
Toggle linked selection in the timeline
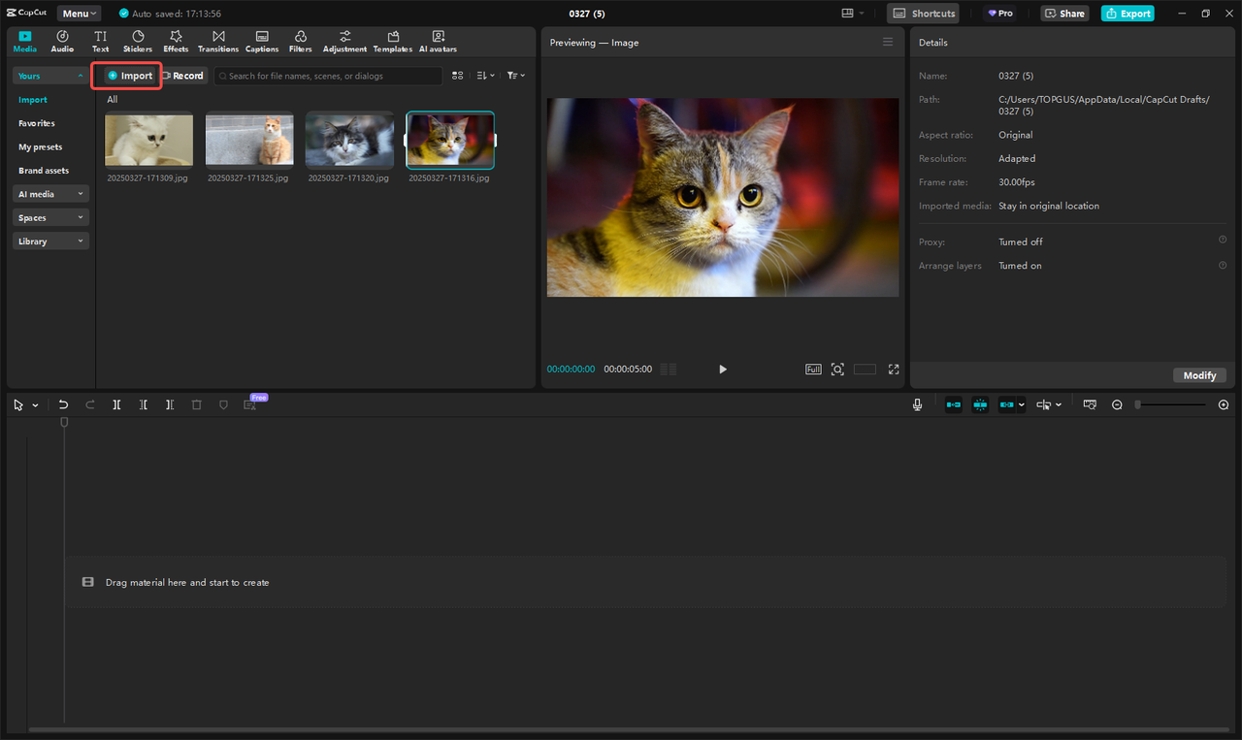pos(1006,404)
